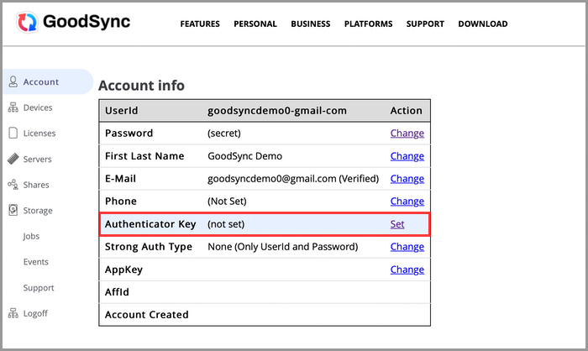Click the First Last Name label

point(144,156)
